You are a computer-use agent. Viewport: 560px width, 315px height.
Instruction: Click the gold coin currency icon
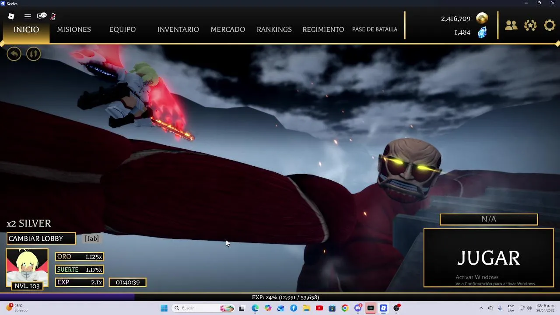482,18
